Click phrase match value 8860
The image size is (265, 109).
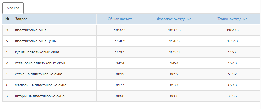[174, 96]
